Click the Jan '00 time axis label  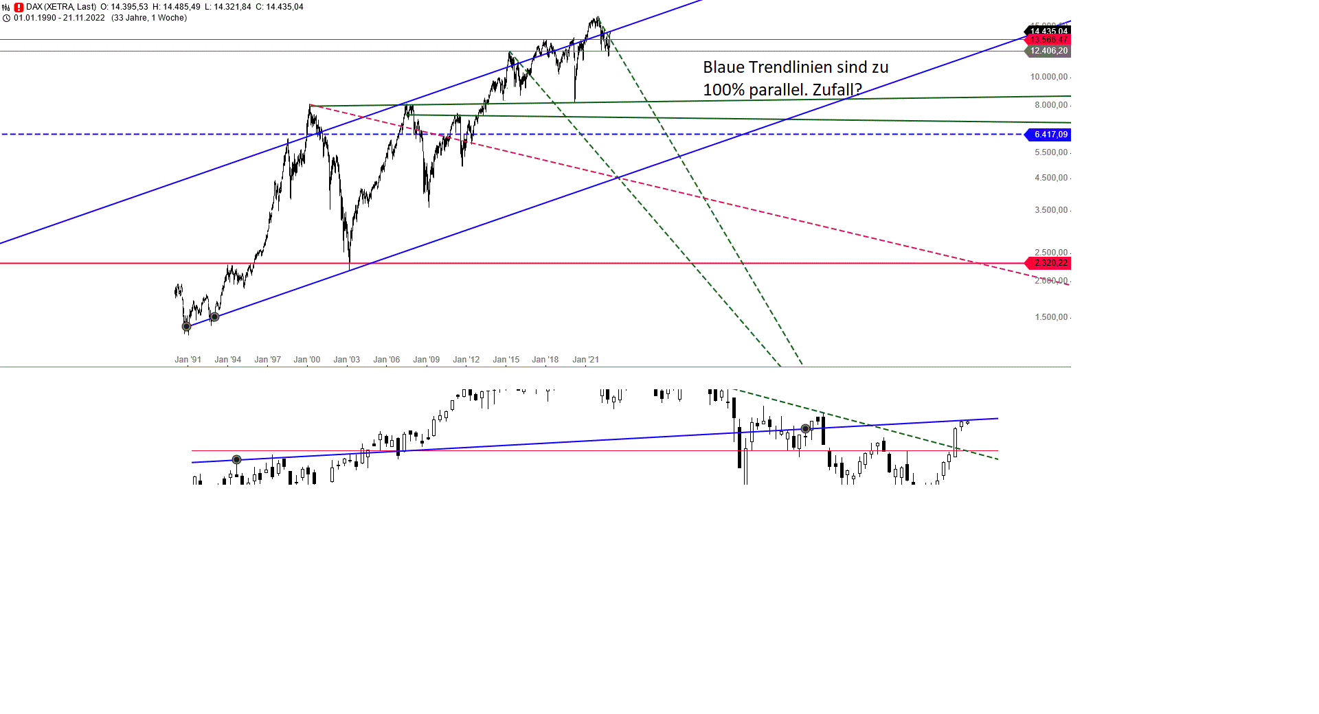click(x=306, y=360)
